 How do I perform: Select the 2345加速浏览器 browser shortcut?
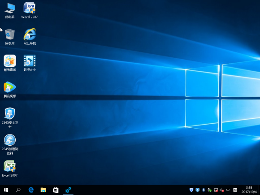(x=10, y=144)
